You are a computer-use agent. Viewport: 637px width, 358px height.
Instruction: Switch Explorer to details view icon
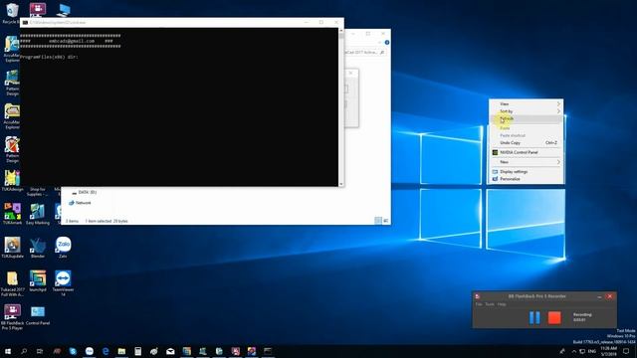[378, 221]
